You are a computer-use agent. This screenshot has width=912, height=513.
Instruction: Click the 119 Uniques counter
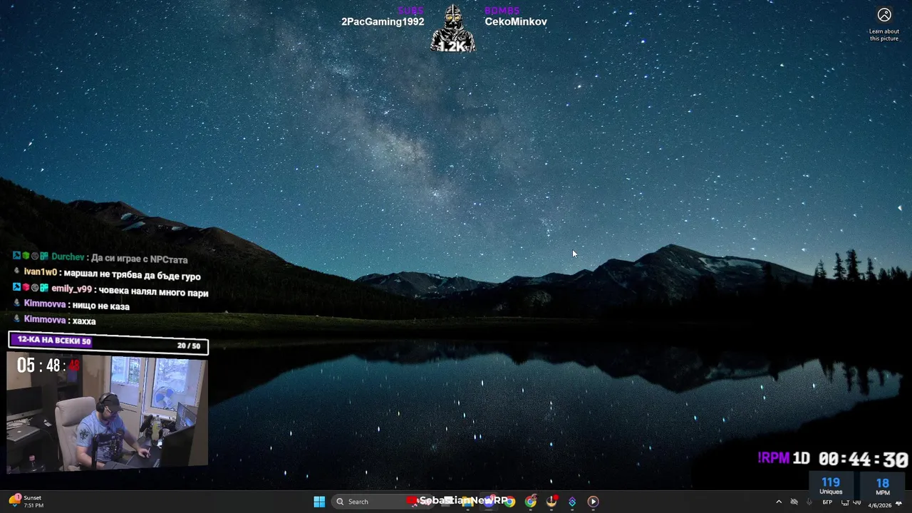(x=831, y=486)
